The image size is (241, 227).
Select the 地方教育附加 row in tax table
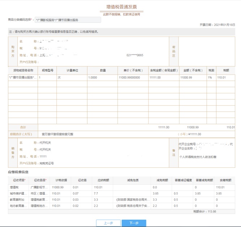click(x=18, y=206)
